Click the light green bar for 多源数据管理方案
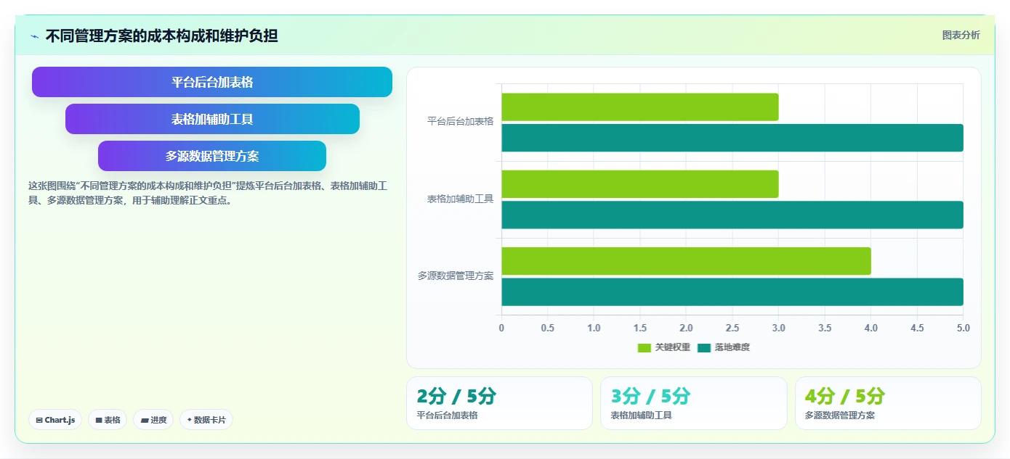 click(686, 261)
